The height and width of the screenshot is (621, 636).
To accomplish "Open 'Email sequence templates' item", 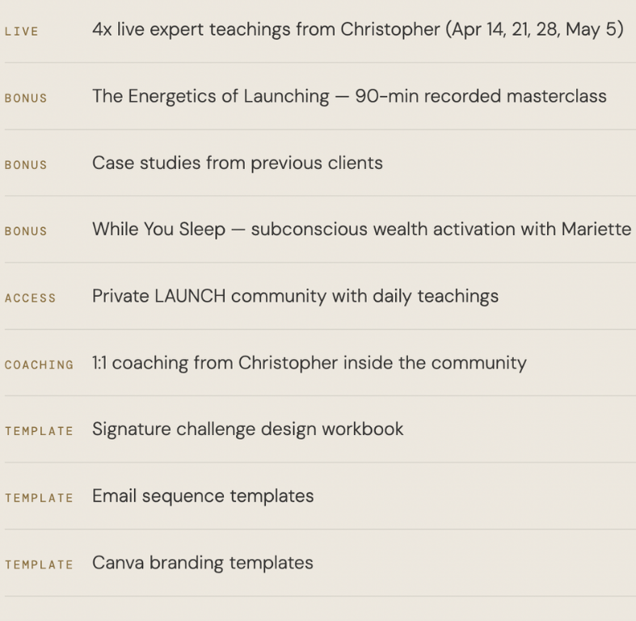I will tap(203, 496).
